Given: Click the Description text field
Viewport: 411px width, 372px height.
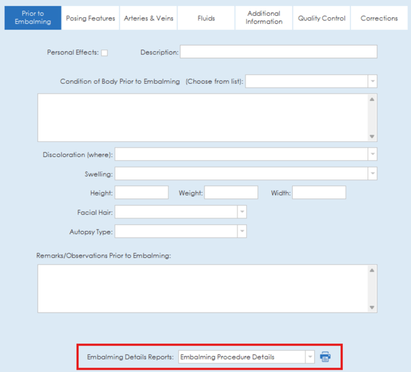Looking at the screenshot, I should [x=278, y=52].
